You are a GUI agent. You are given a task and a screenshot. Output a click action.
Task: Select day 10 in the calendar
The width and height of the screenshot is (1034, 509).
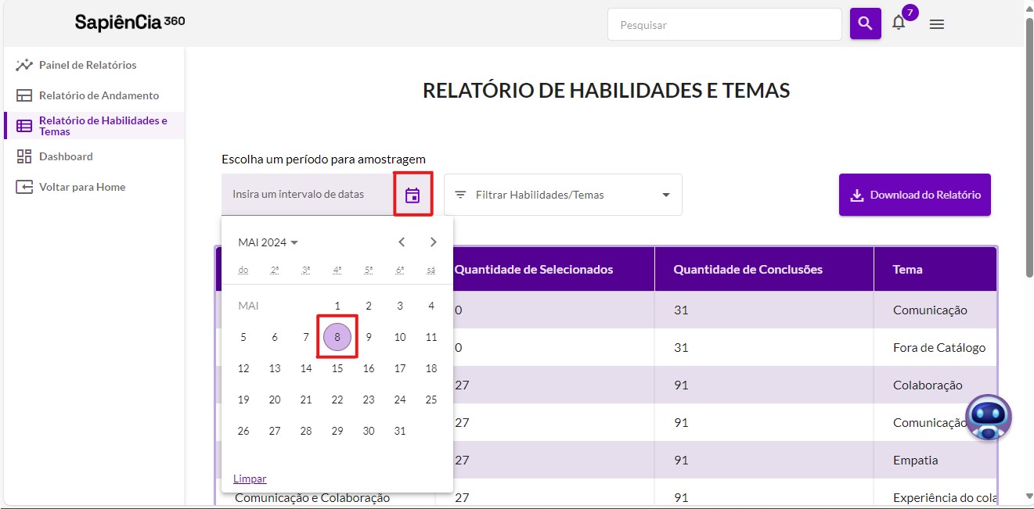click(x=400, y=337)
